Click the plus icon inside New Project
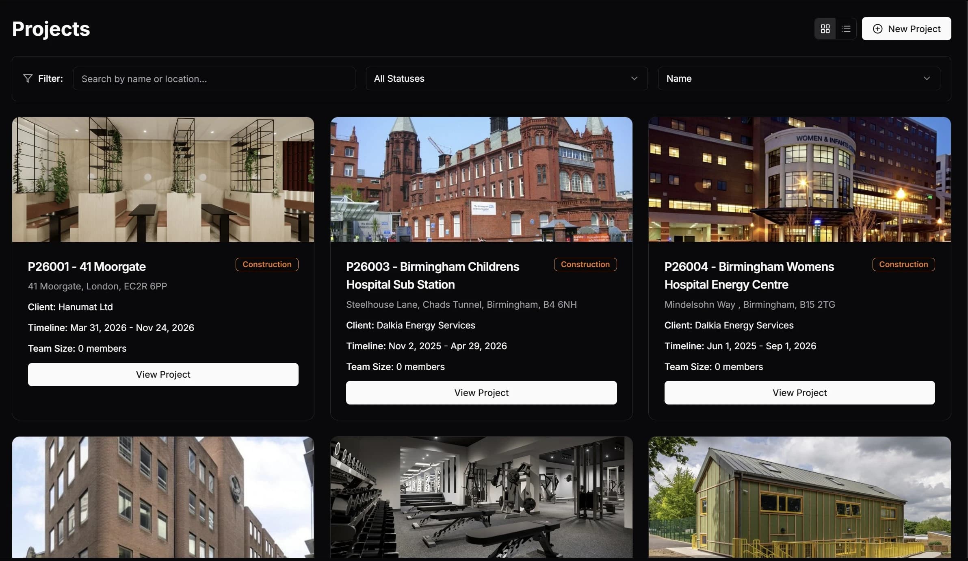The width and height of the screenshot is (968, 561). pyautogui.click(x=877, y=28)
